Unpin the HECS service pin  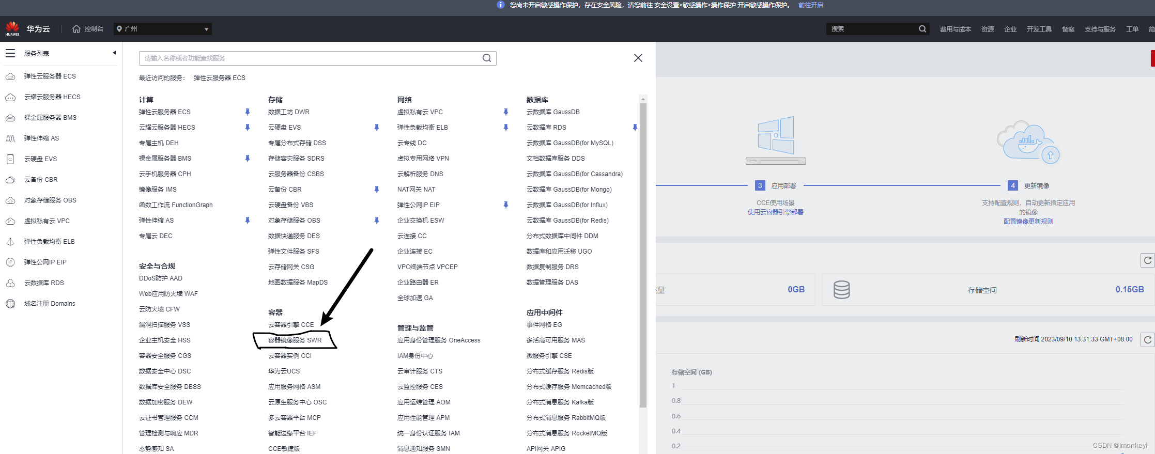[x=248, y=128]
